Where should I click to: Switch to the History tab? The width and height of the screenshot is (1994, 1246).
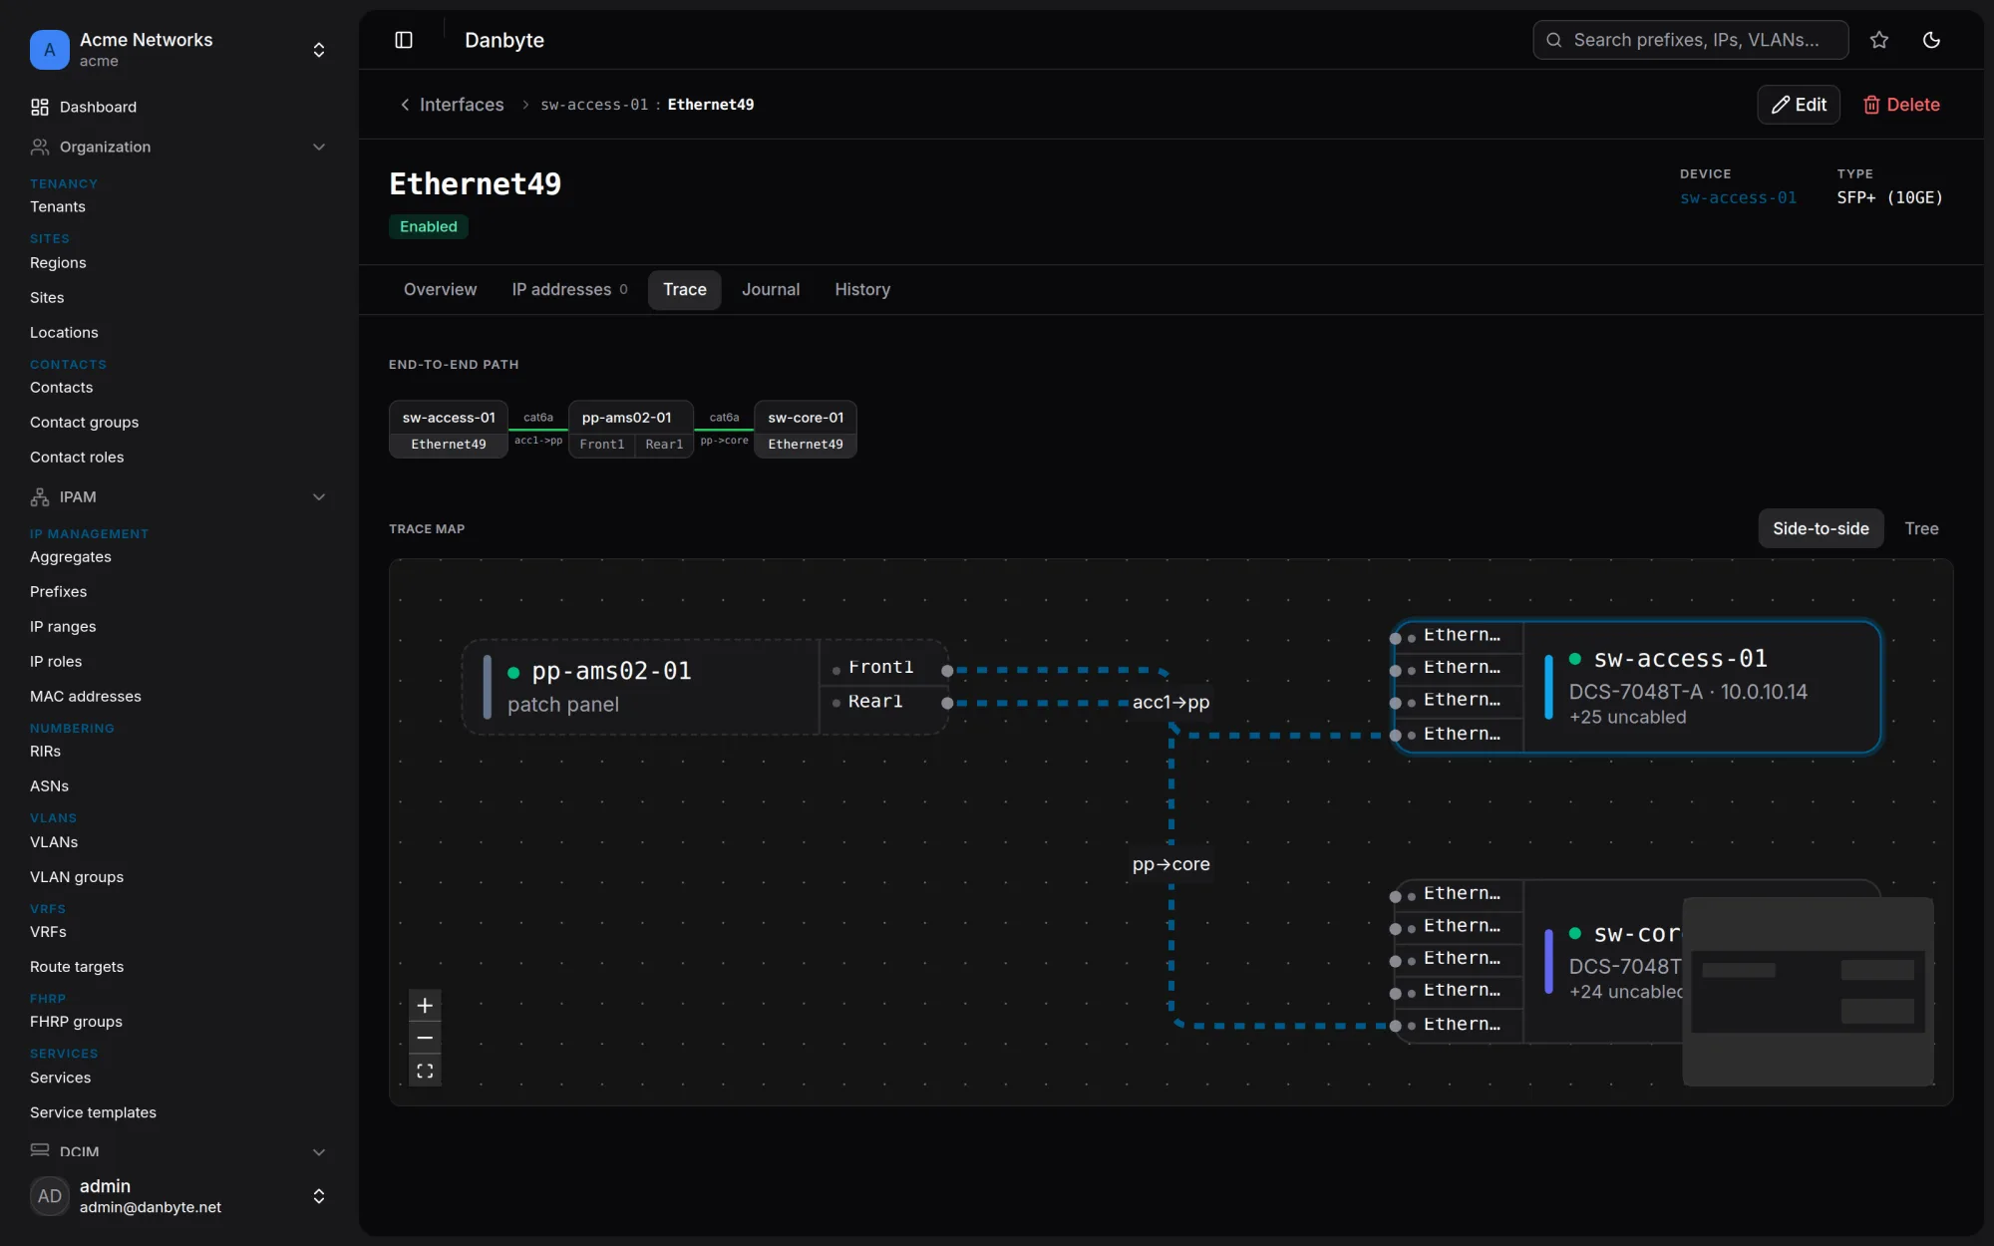pos(862,289)
